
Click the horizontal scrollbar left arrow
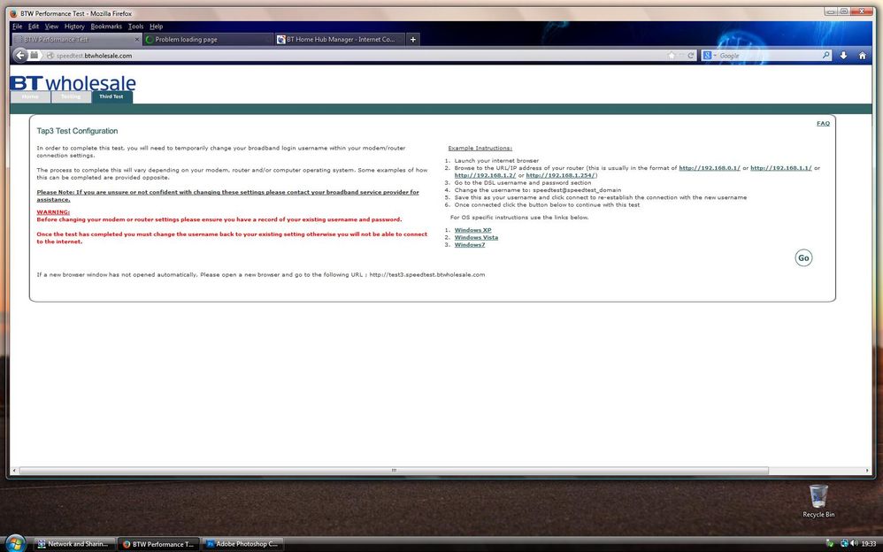point(14,471)
